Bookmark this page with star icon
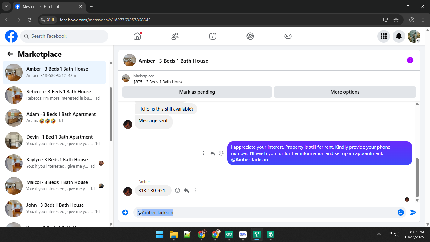 click(396, 20)
